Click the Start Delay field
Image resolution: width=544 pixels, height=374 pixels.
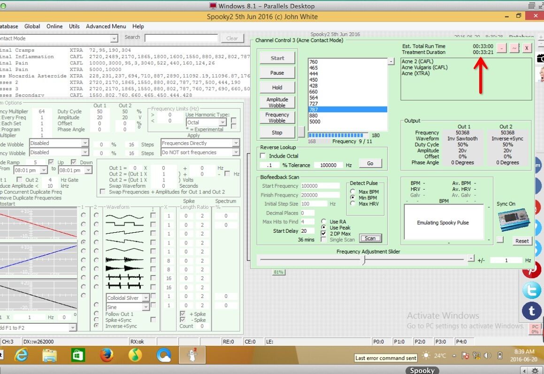pyautogui.click(x=307, y=231)
